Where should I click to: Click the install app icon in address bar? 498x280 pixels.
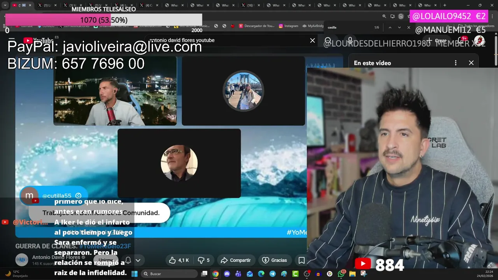393,16
